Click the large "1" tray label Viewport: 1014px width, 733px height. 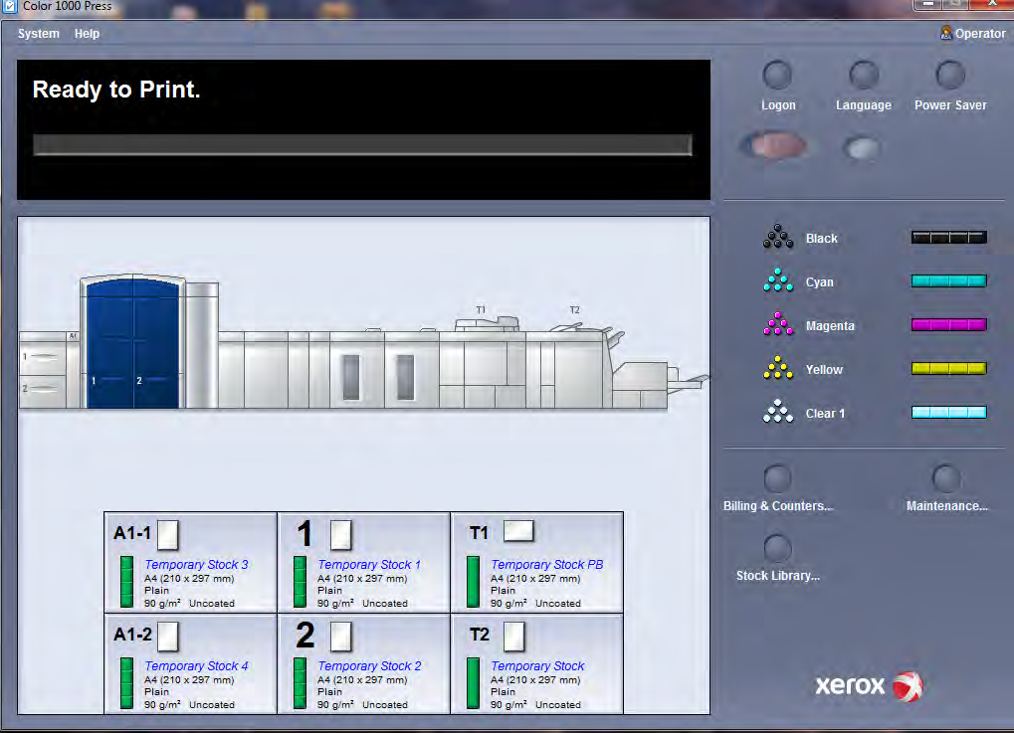click(x=304, y=534)
